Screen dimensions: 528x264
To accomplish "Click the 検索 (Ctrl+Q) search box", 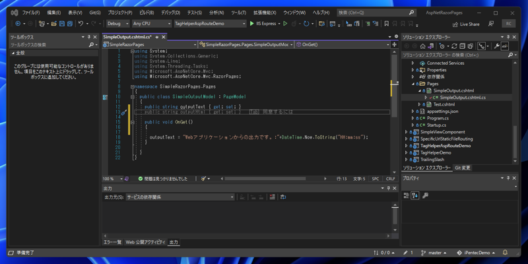I will pyautogui.click(x=376, y=13).
